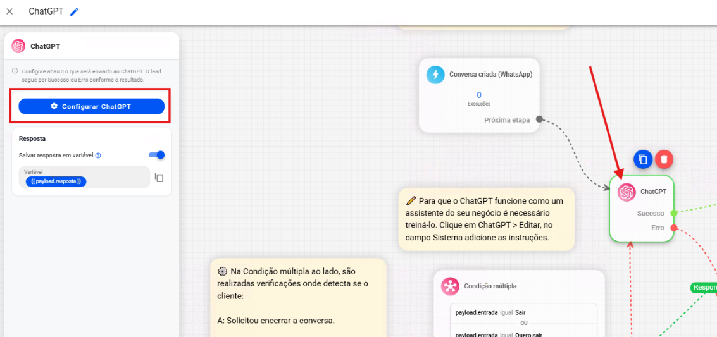Close the editor with the X icon
The width and height of the screenshot is (717, 337).
click(x=9, y=11)
